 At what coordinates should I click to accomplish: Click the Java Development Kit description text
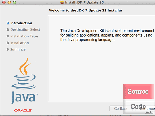[107, 35]
